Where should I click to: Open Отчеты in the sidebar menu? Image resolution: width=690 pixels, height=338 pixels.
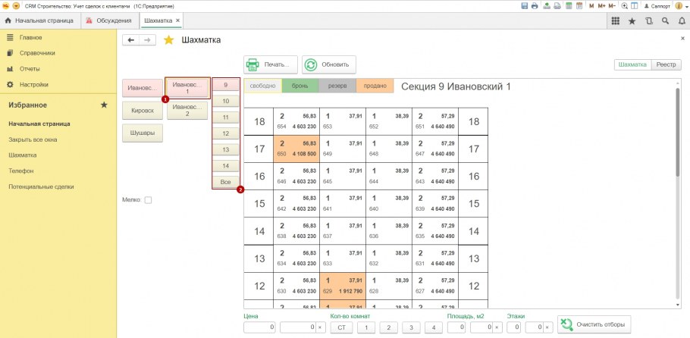30,69
